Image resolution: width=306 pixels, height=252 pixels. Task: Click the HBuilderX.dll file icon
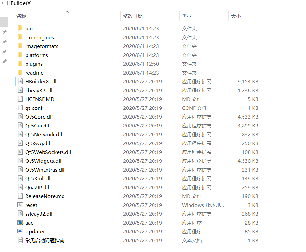[20, 81]
